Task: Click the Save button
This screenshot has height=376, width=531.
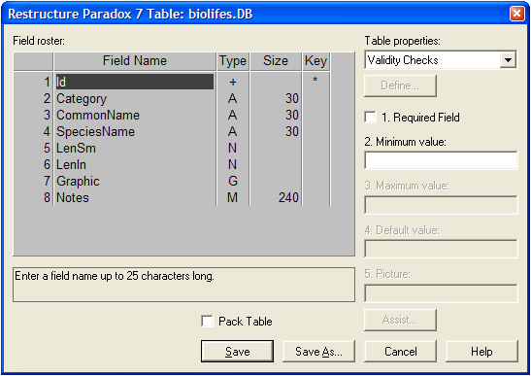Action: [x=237, y=352]
